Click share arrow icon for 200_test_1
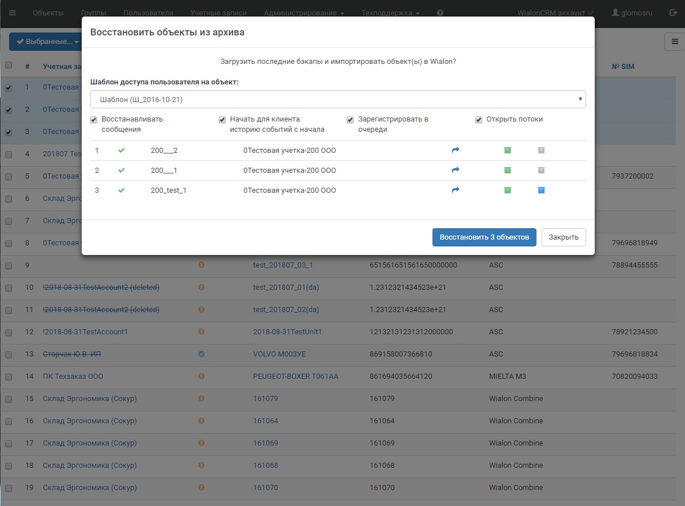Image resolution: width=685 pixels, height=506 pixels. click(455, 191)
